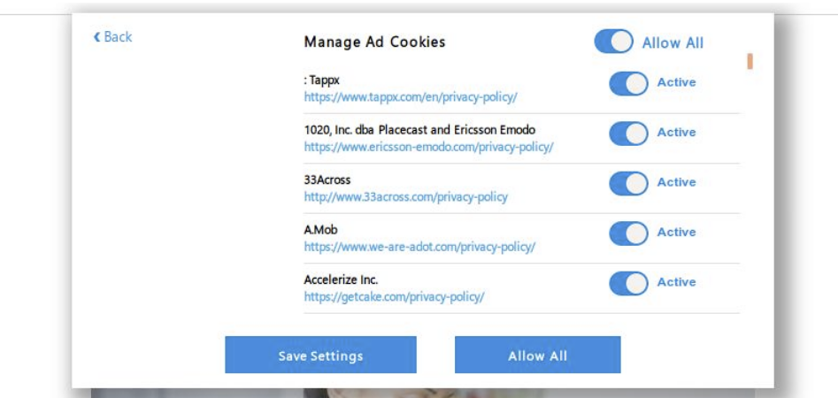This screenshot has width=838, height=398.
Task: Open the Tappx privacy policy link
Action: tap(411, 97)
